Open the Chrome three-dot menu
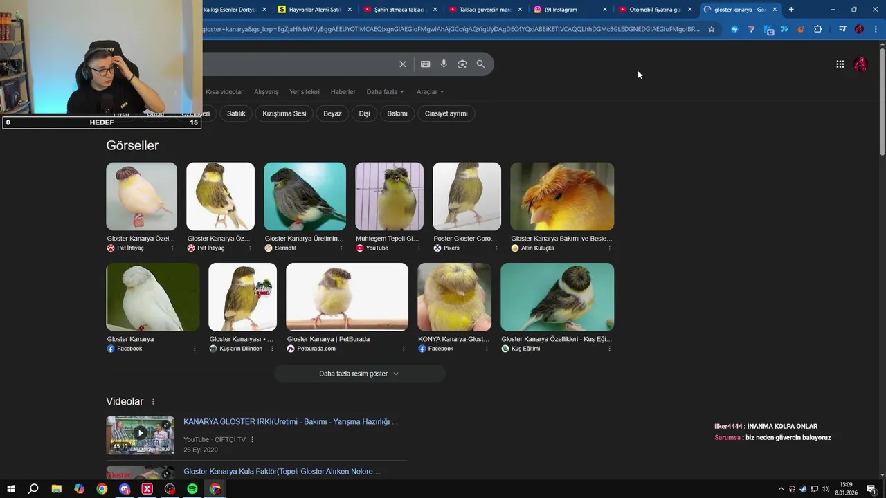Screen dimensions: 886x498 [876, 29]
